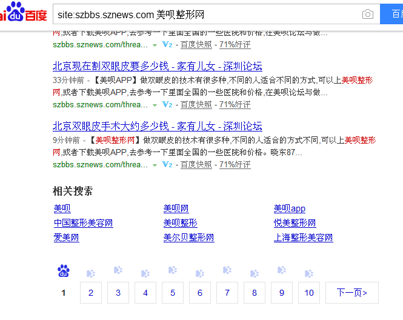Click the paw icon above page 4
The image size is (403, 320).
[145, 273]
